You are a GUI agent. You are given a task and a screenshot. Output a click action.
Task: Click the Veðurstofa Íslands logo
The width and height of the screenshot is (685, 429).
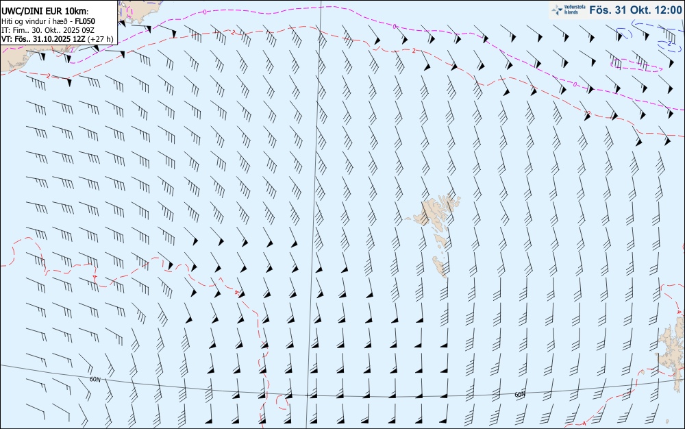(x=569, y=10)
